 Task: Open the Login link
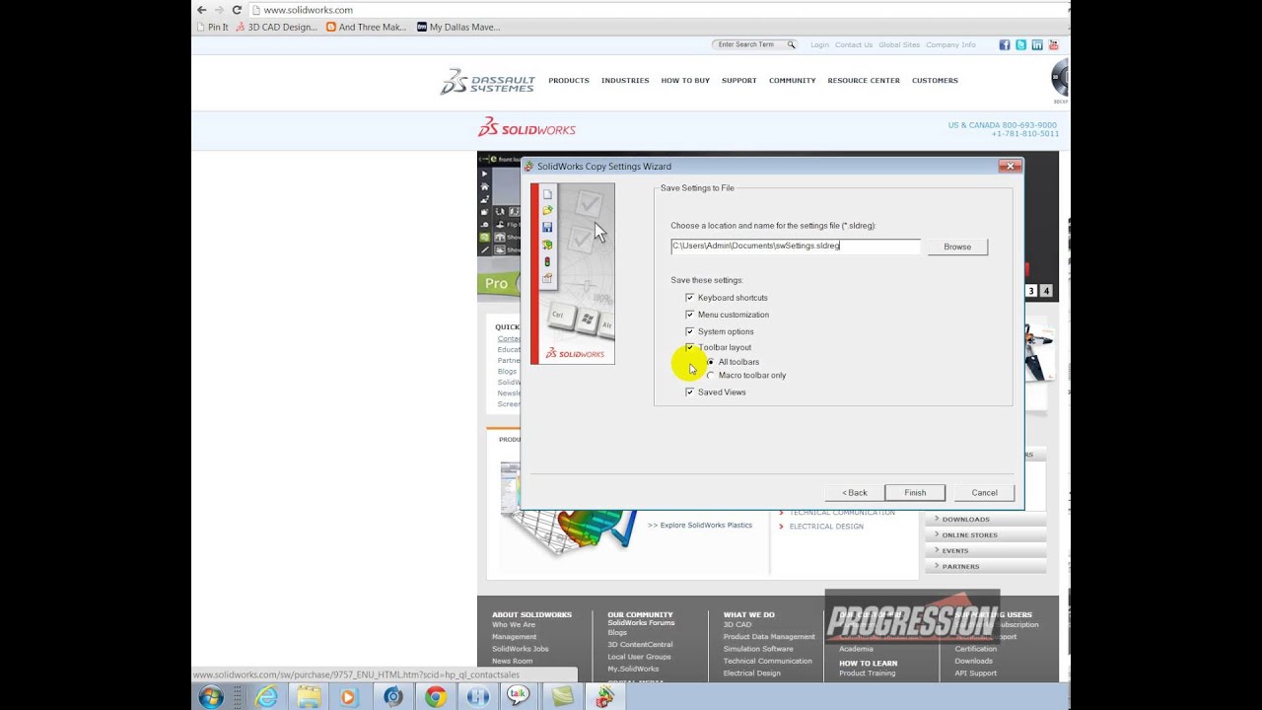coord(819,44)
